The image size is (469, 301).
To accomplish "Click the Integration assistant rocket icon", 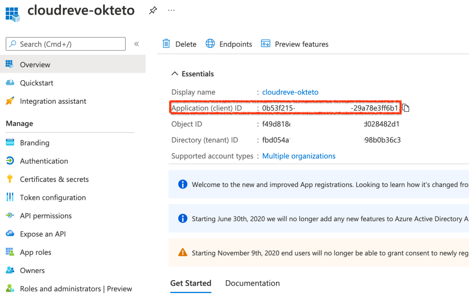I will 10,101.
